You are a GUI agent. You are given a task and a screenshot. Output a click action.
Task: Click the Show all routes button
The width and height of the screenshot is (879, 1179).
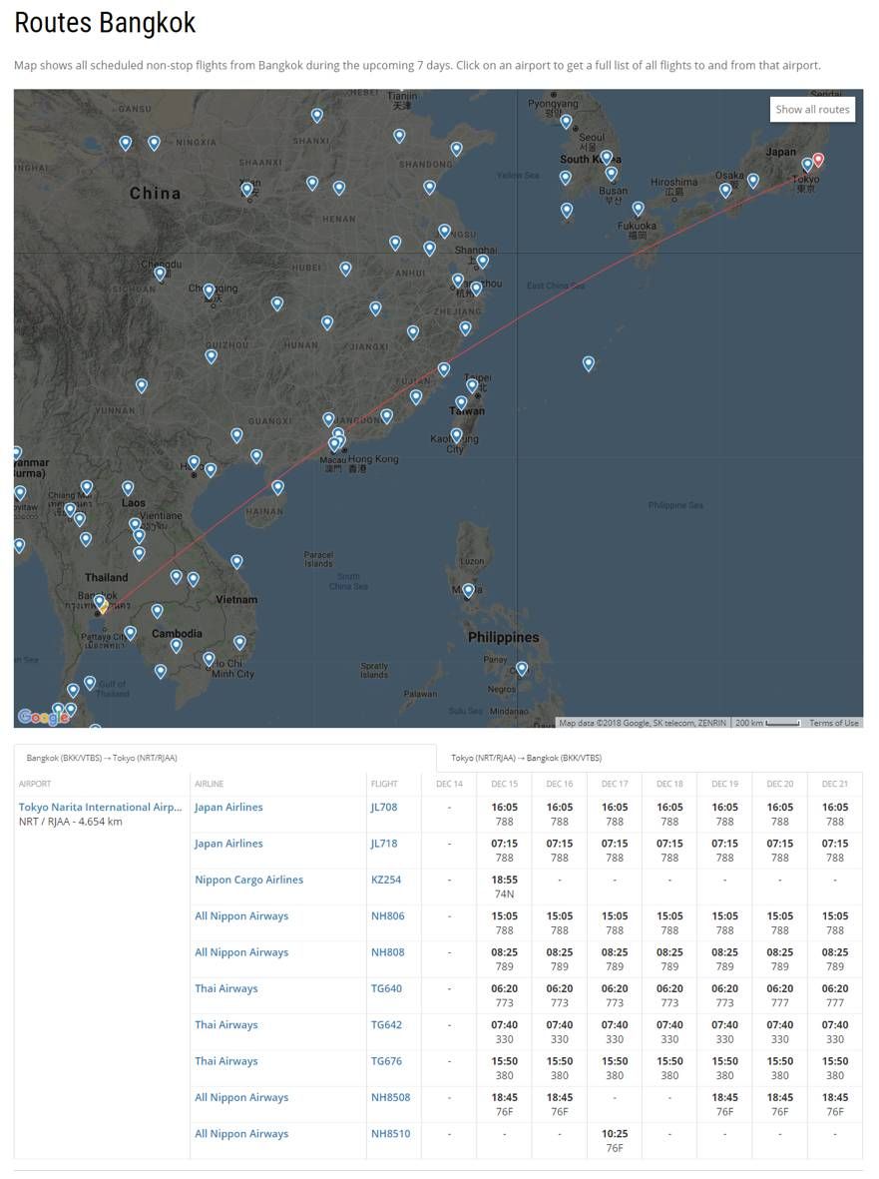point(812,109)
